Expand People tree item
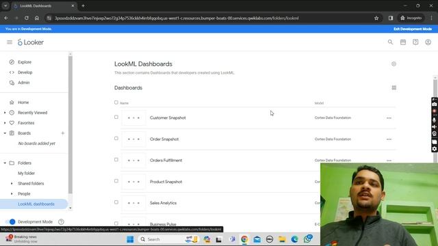 pyautogui.click(x=12, y=194)
